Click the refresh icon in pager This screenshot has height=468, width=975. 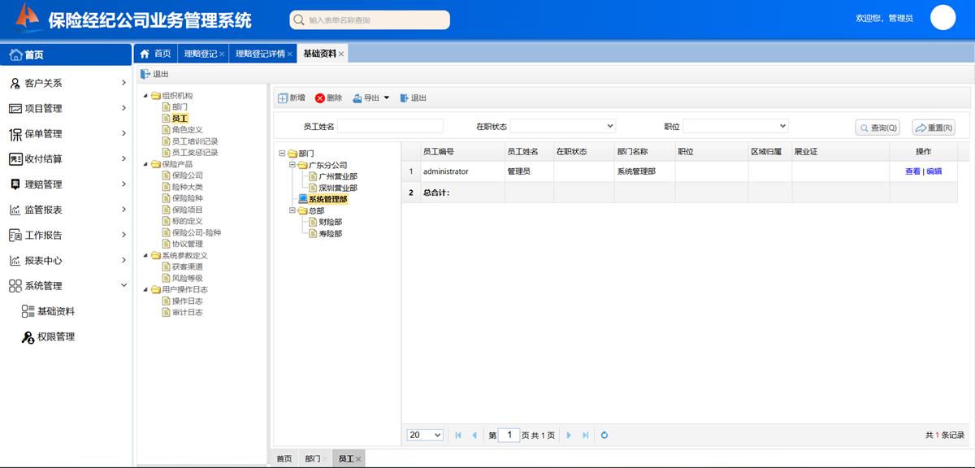tap(604, 435)
